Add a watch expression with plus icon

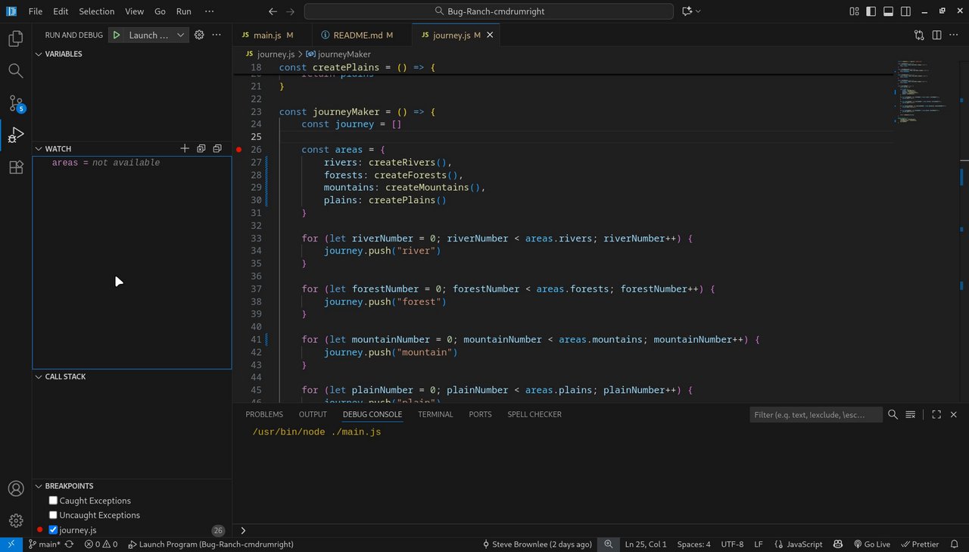point(185,149)
